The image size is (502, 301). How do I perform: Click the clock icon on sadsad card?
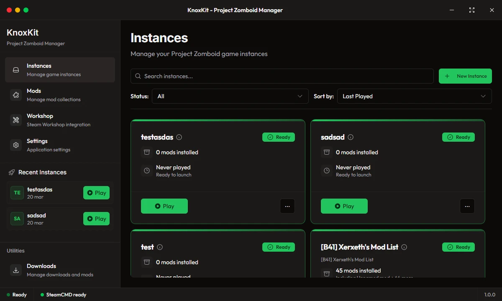(x=327, y=171)
